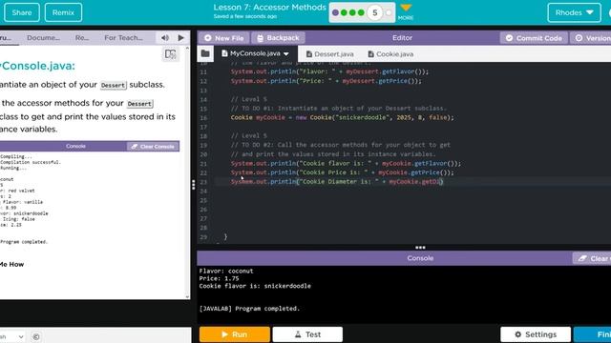The width and height of the screenshot is (611, 343).
Task: Open the MyConsole.java tab dropdown arrow
Action: tap(286, 53)
